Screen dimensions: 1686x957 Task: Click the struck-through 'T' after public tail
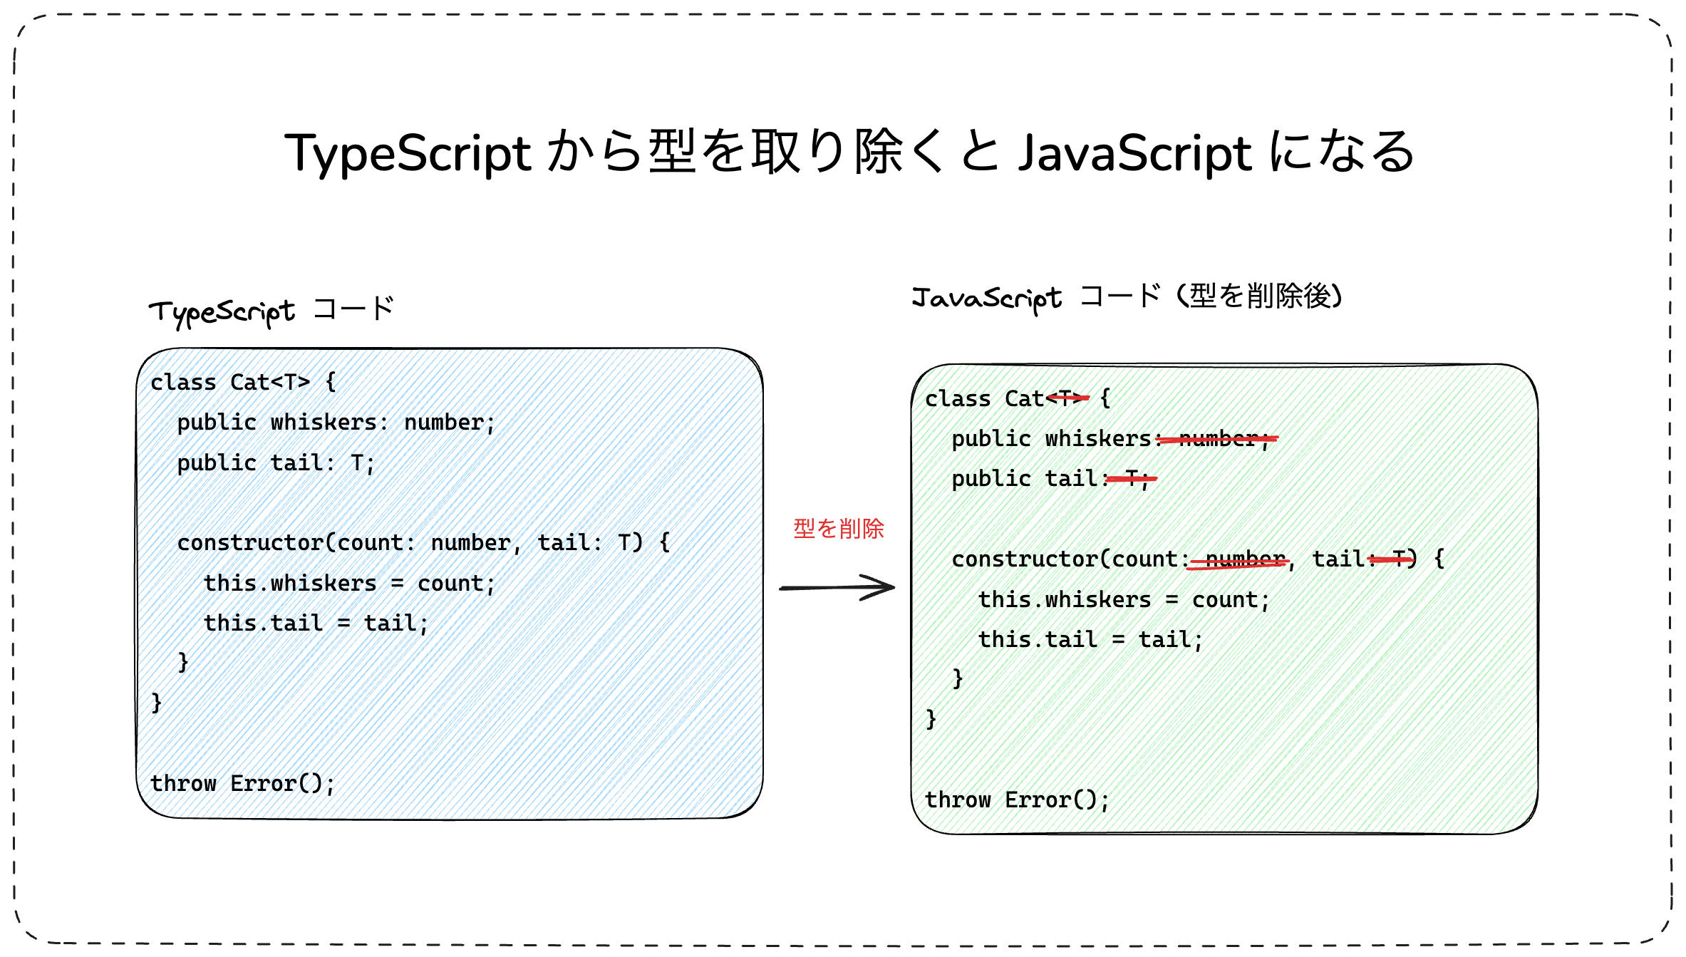point(1133,479)
